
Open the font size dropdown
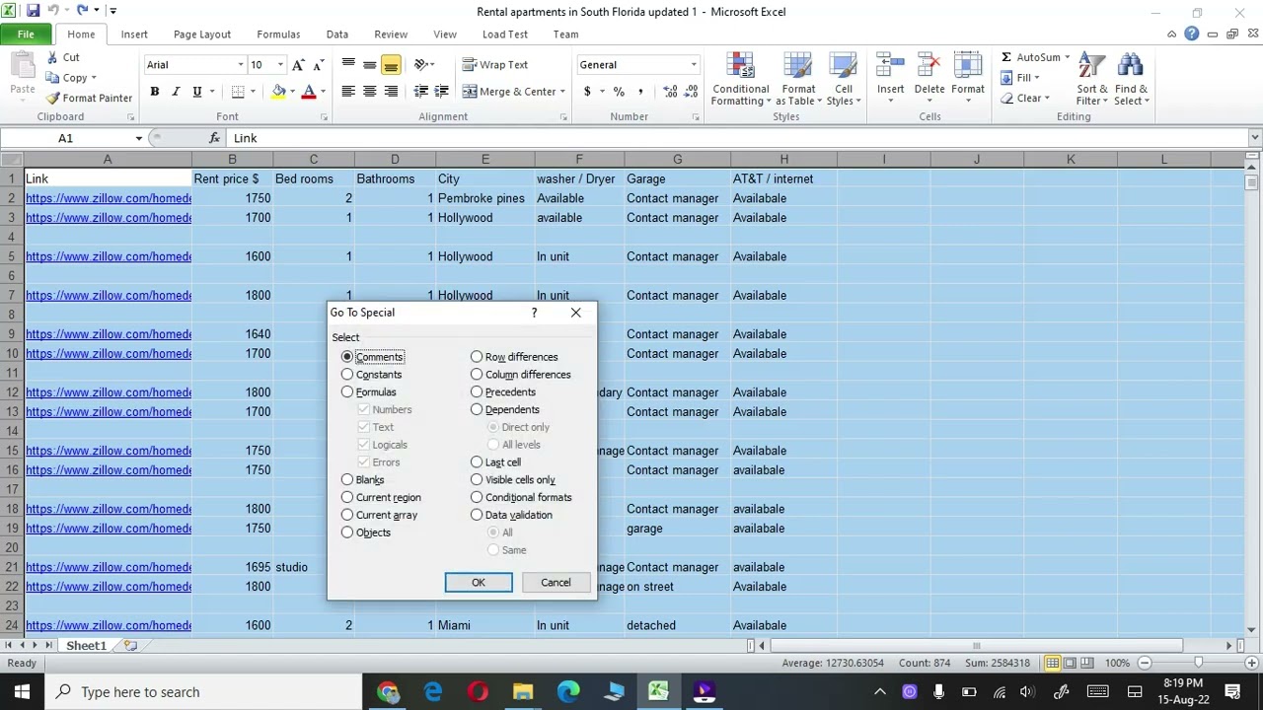coord(280,65)
